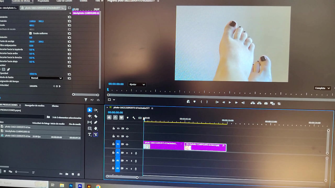Select the Type tool
Image resolution: width=335 pixels, height=188 pixels.
[x=90, y=134]
